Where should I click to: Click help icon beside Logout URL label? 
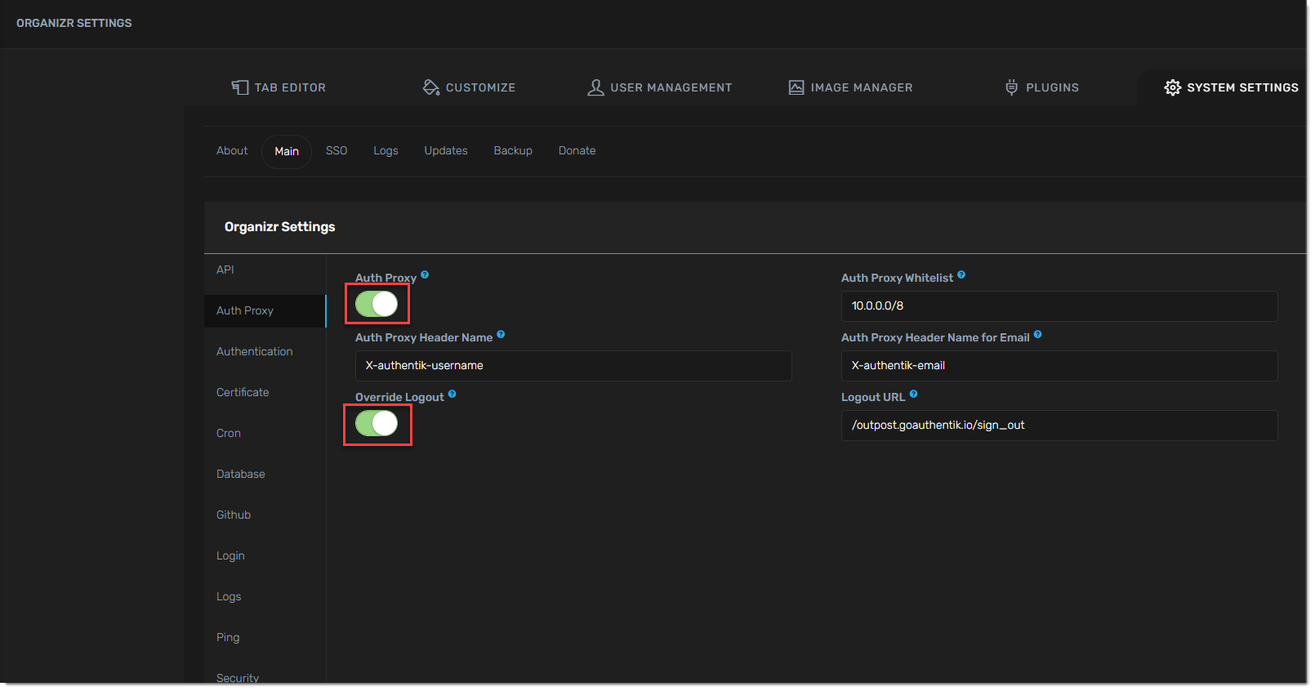(913, 395)
